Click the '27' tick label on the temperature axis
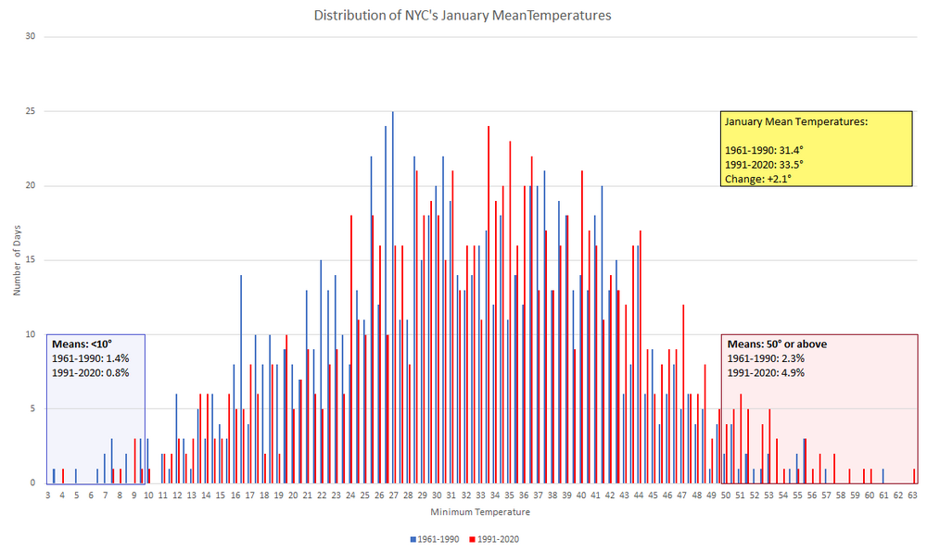The image size is (927, 551). point(394,495)
